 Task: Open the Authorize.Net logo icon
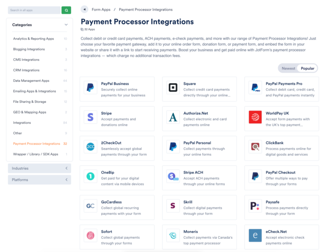click(x=173, y=117)
